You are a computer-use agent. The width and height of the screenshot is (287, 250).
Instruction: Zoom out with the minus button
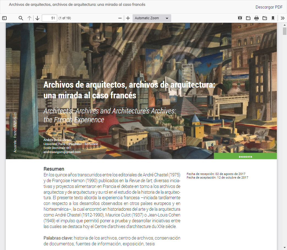click(120, 18)
